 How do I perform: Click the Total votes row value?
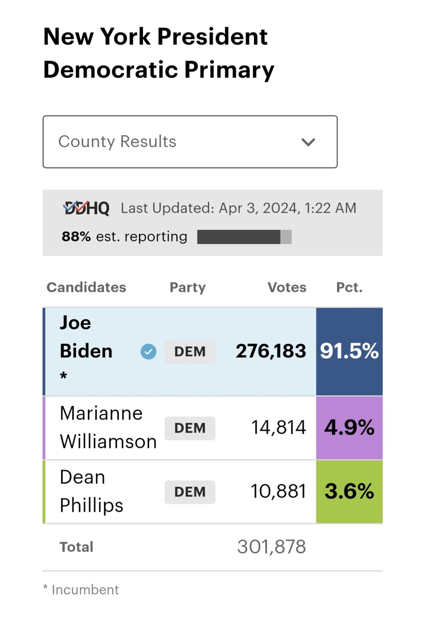(x=272, y=547)
